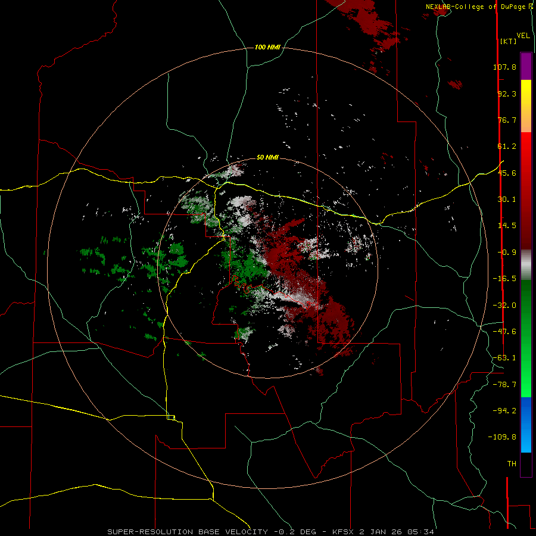Click the 100 NMI range ring label
The width and height of the screenshot is (536, 536).
[267, 47]
